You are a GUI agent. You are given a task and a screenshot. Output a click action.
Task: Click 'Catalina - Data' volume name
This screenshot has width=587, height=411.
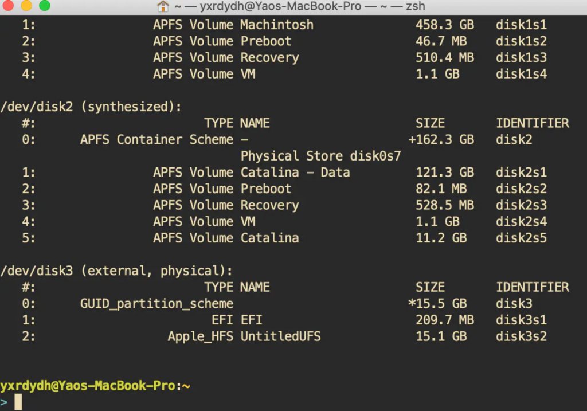[295, 173]
